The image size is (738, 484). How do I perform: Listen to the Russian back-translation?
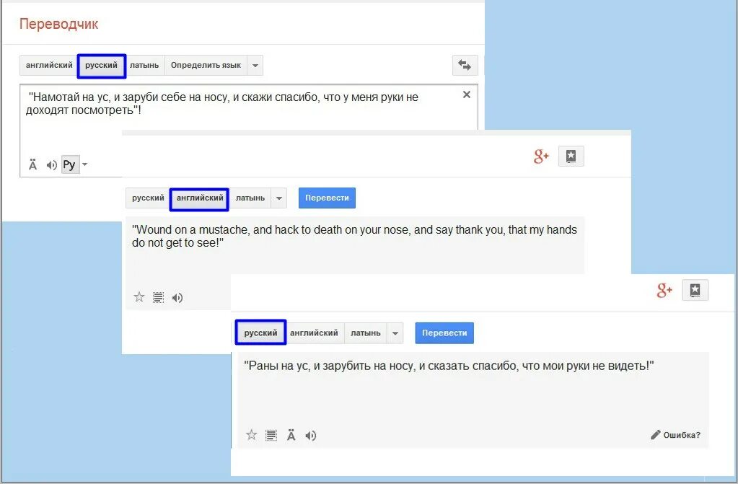click(311, 436)
